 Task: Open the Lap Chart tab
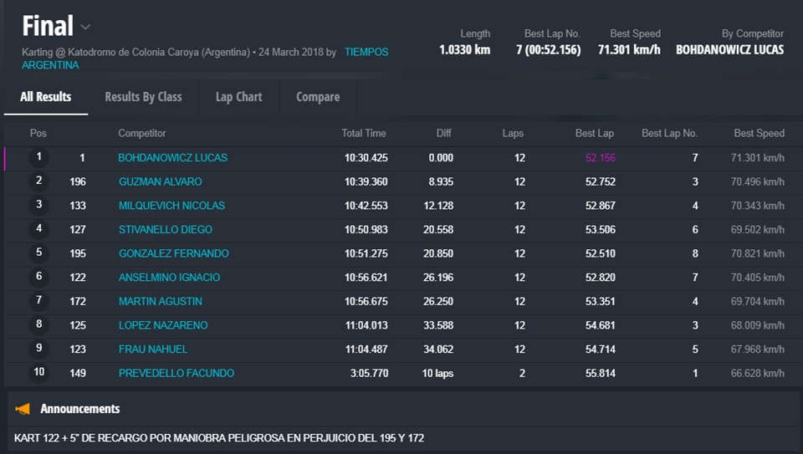(x=238, y=97)
